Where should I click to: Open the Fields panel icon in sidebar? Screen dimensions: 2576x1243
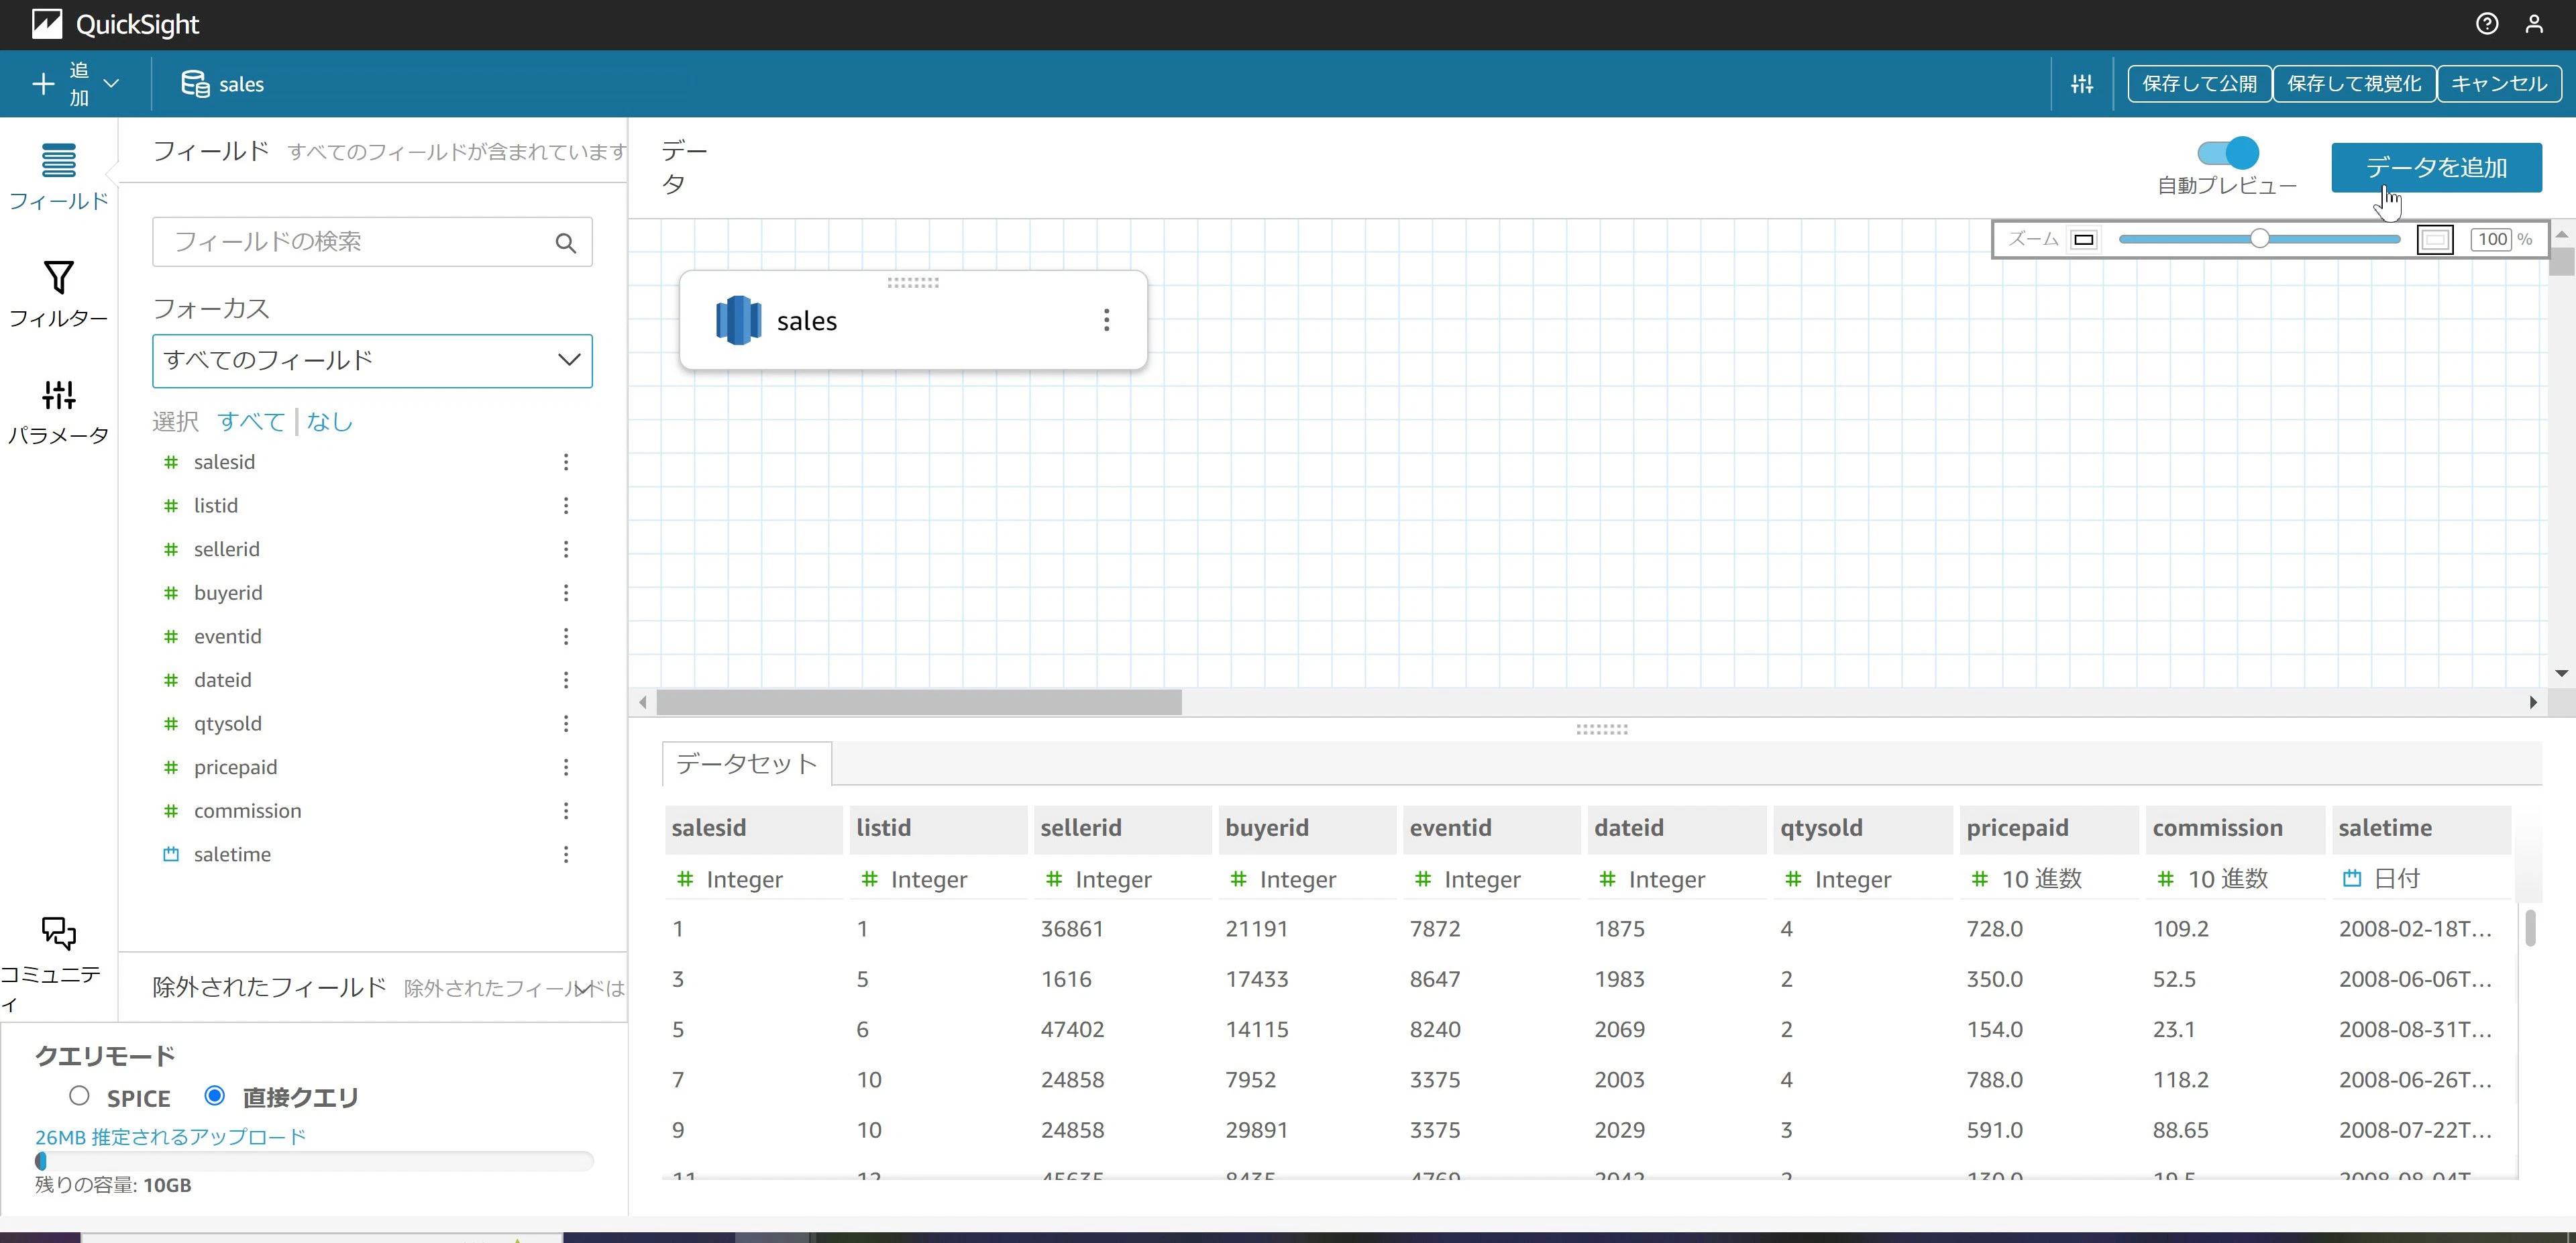[x=58, y=161]
